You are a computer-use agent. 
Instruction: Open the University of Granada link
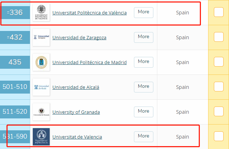coord(76,112)
